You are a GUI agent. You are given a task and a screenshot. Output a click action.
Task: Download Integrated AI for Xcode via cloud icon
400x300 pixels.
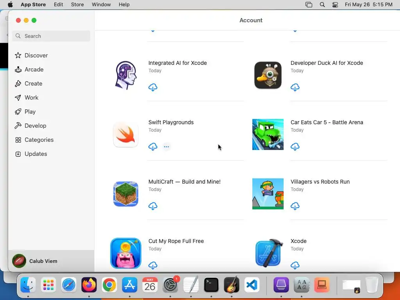coord(153,87)
